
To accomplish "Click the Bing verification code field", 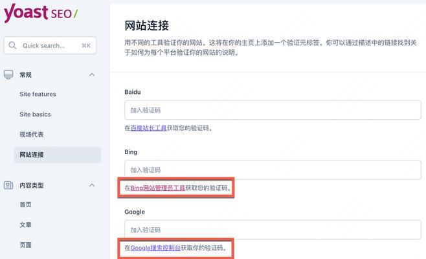I will (273, 170).
